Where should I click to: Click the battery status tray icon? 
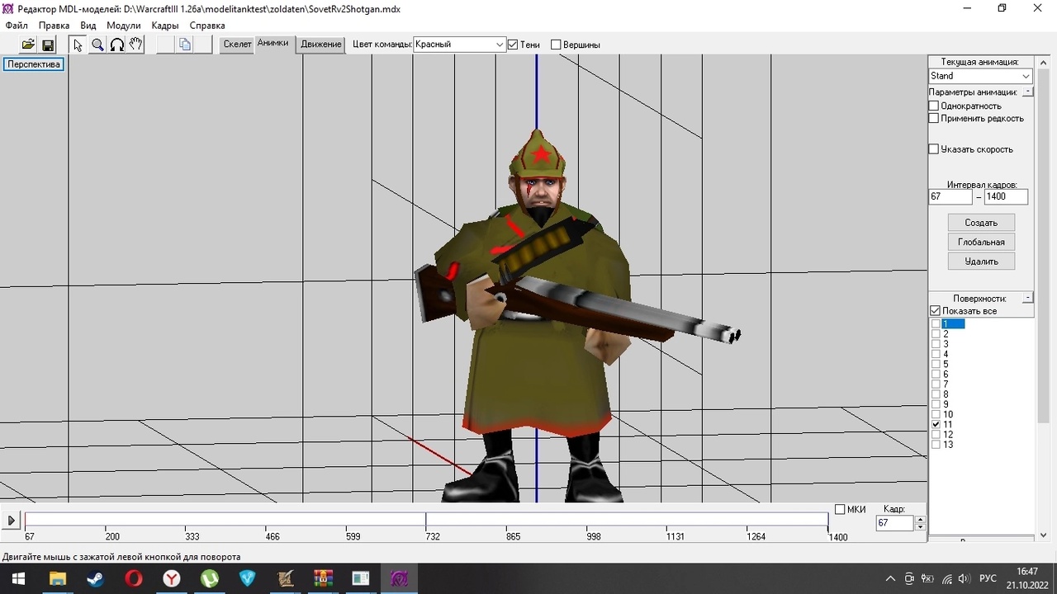click(x=928, y=579)
